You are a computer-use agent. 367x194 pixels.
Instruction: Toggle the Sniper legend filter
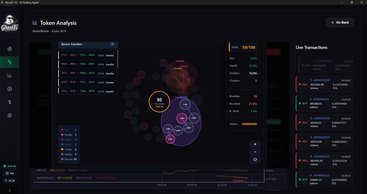tap(69, 140)
